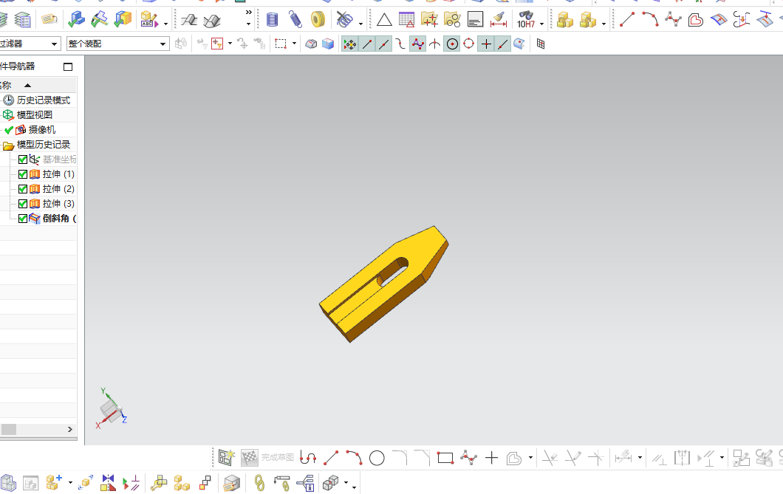Open the dropdown beside locked blocks icons
The height and width of the screenshot is (494, 783).
pyautogui.click(x=604, y=24)
